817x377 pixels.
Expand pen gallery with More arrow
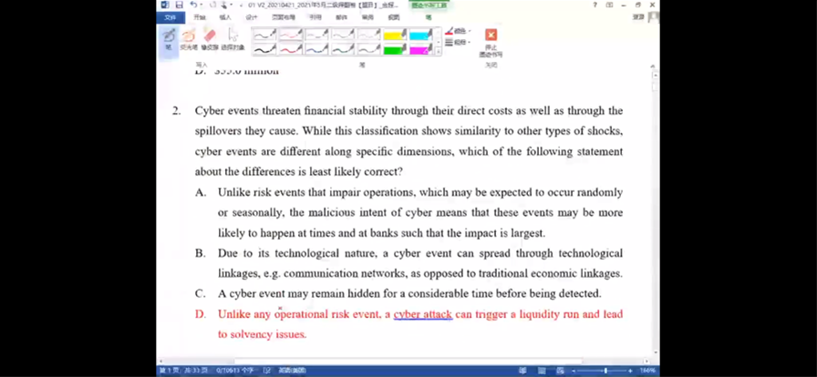coord(439,51)
